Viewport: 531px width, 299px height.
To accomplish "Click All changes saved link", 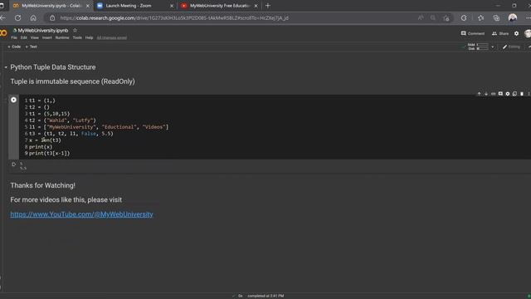I will (112, 37).
